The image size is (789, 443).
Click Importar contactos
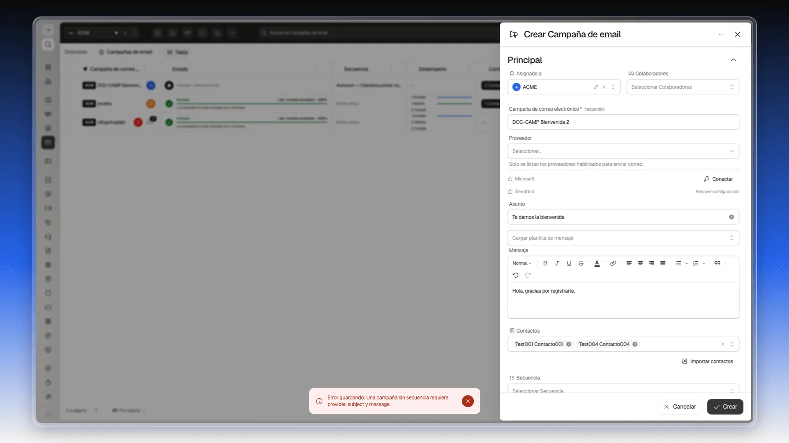707,361
